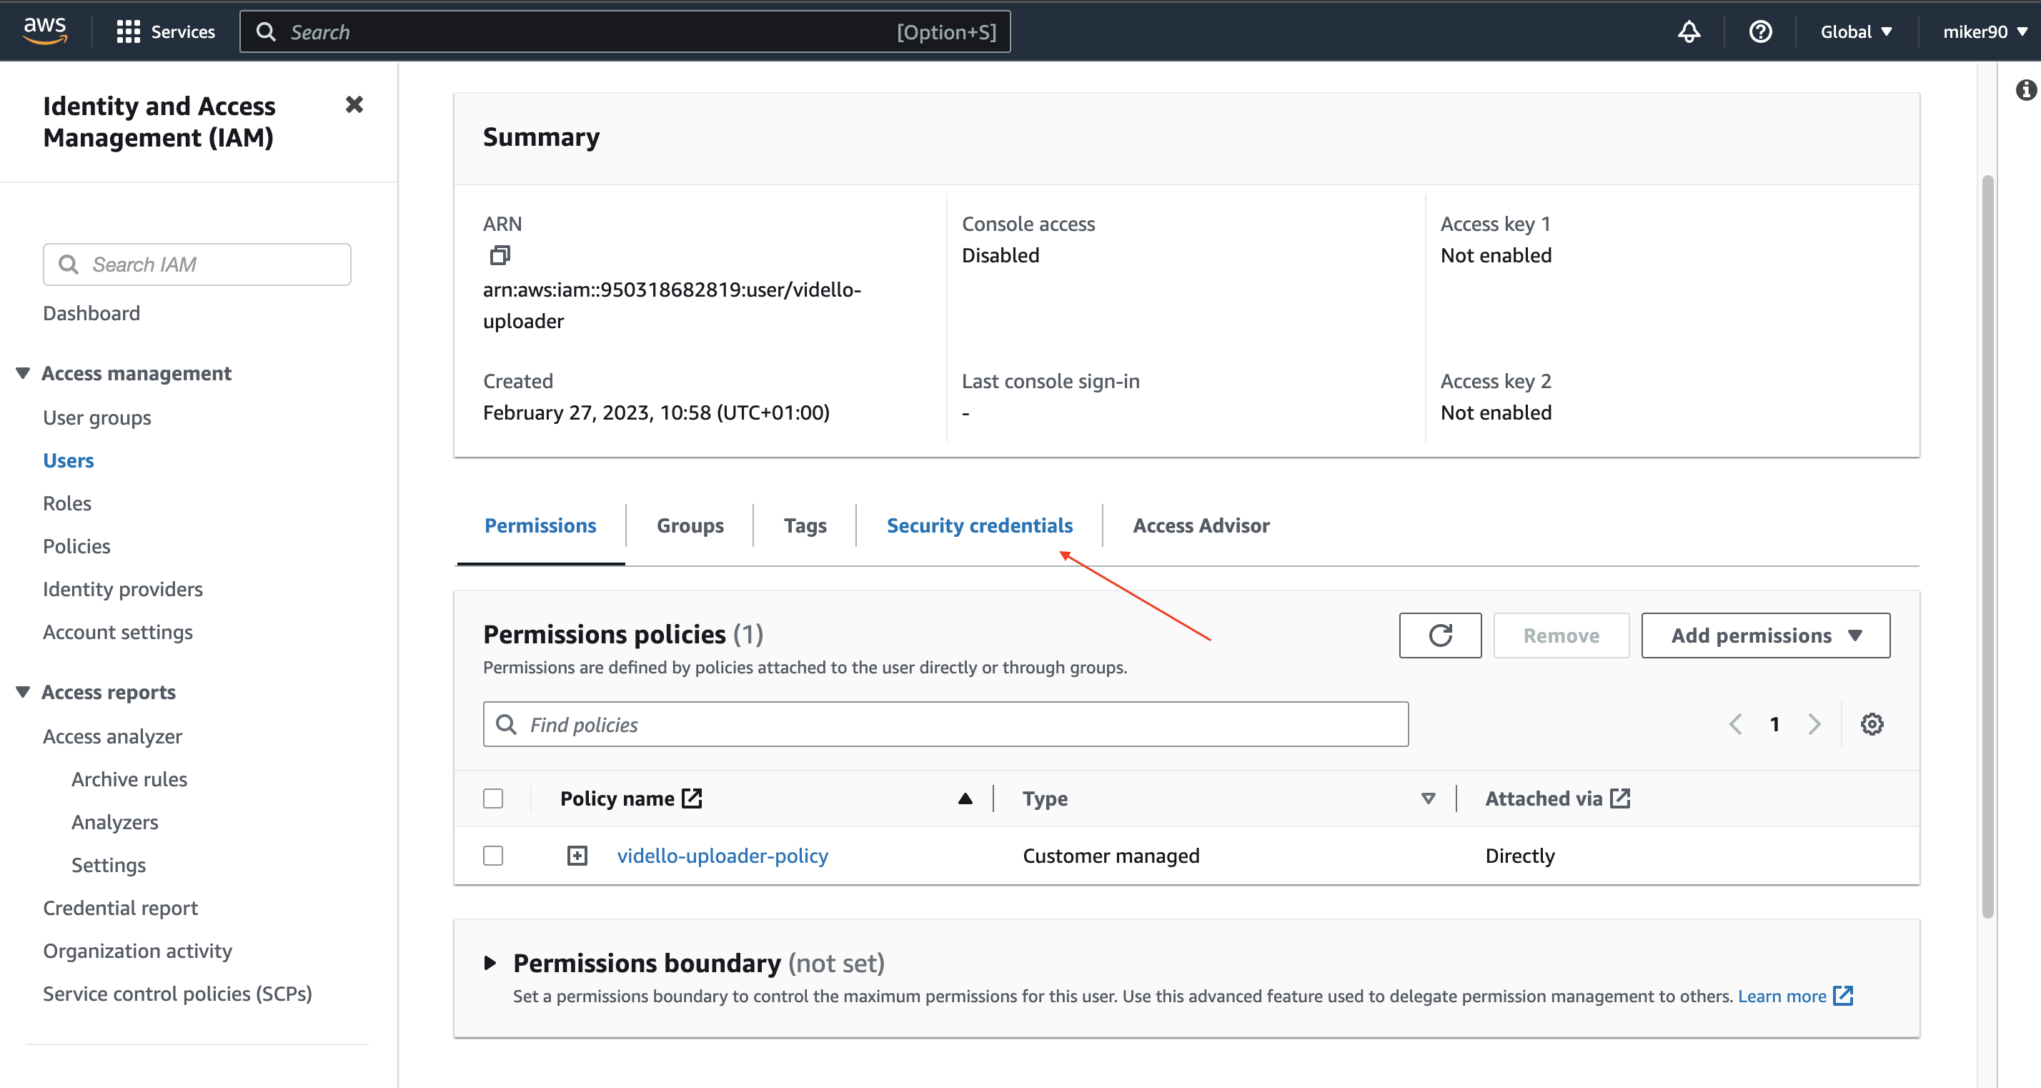Collapse the Access management section
Image resolution: width=2041 pixels, height=1088 pixels.
(x=23, y=372)
